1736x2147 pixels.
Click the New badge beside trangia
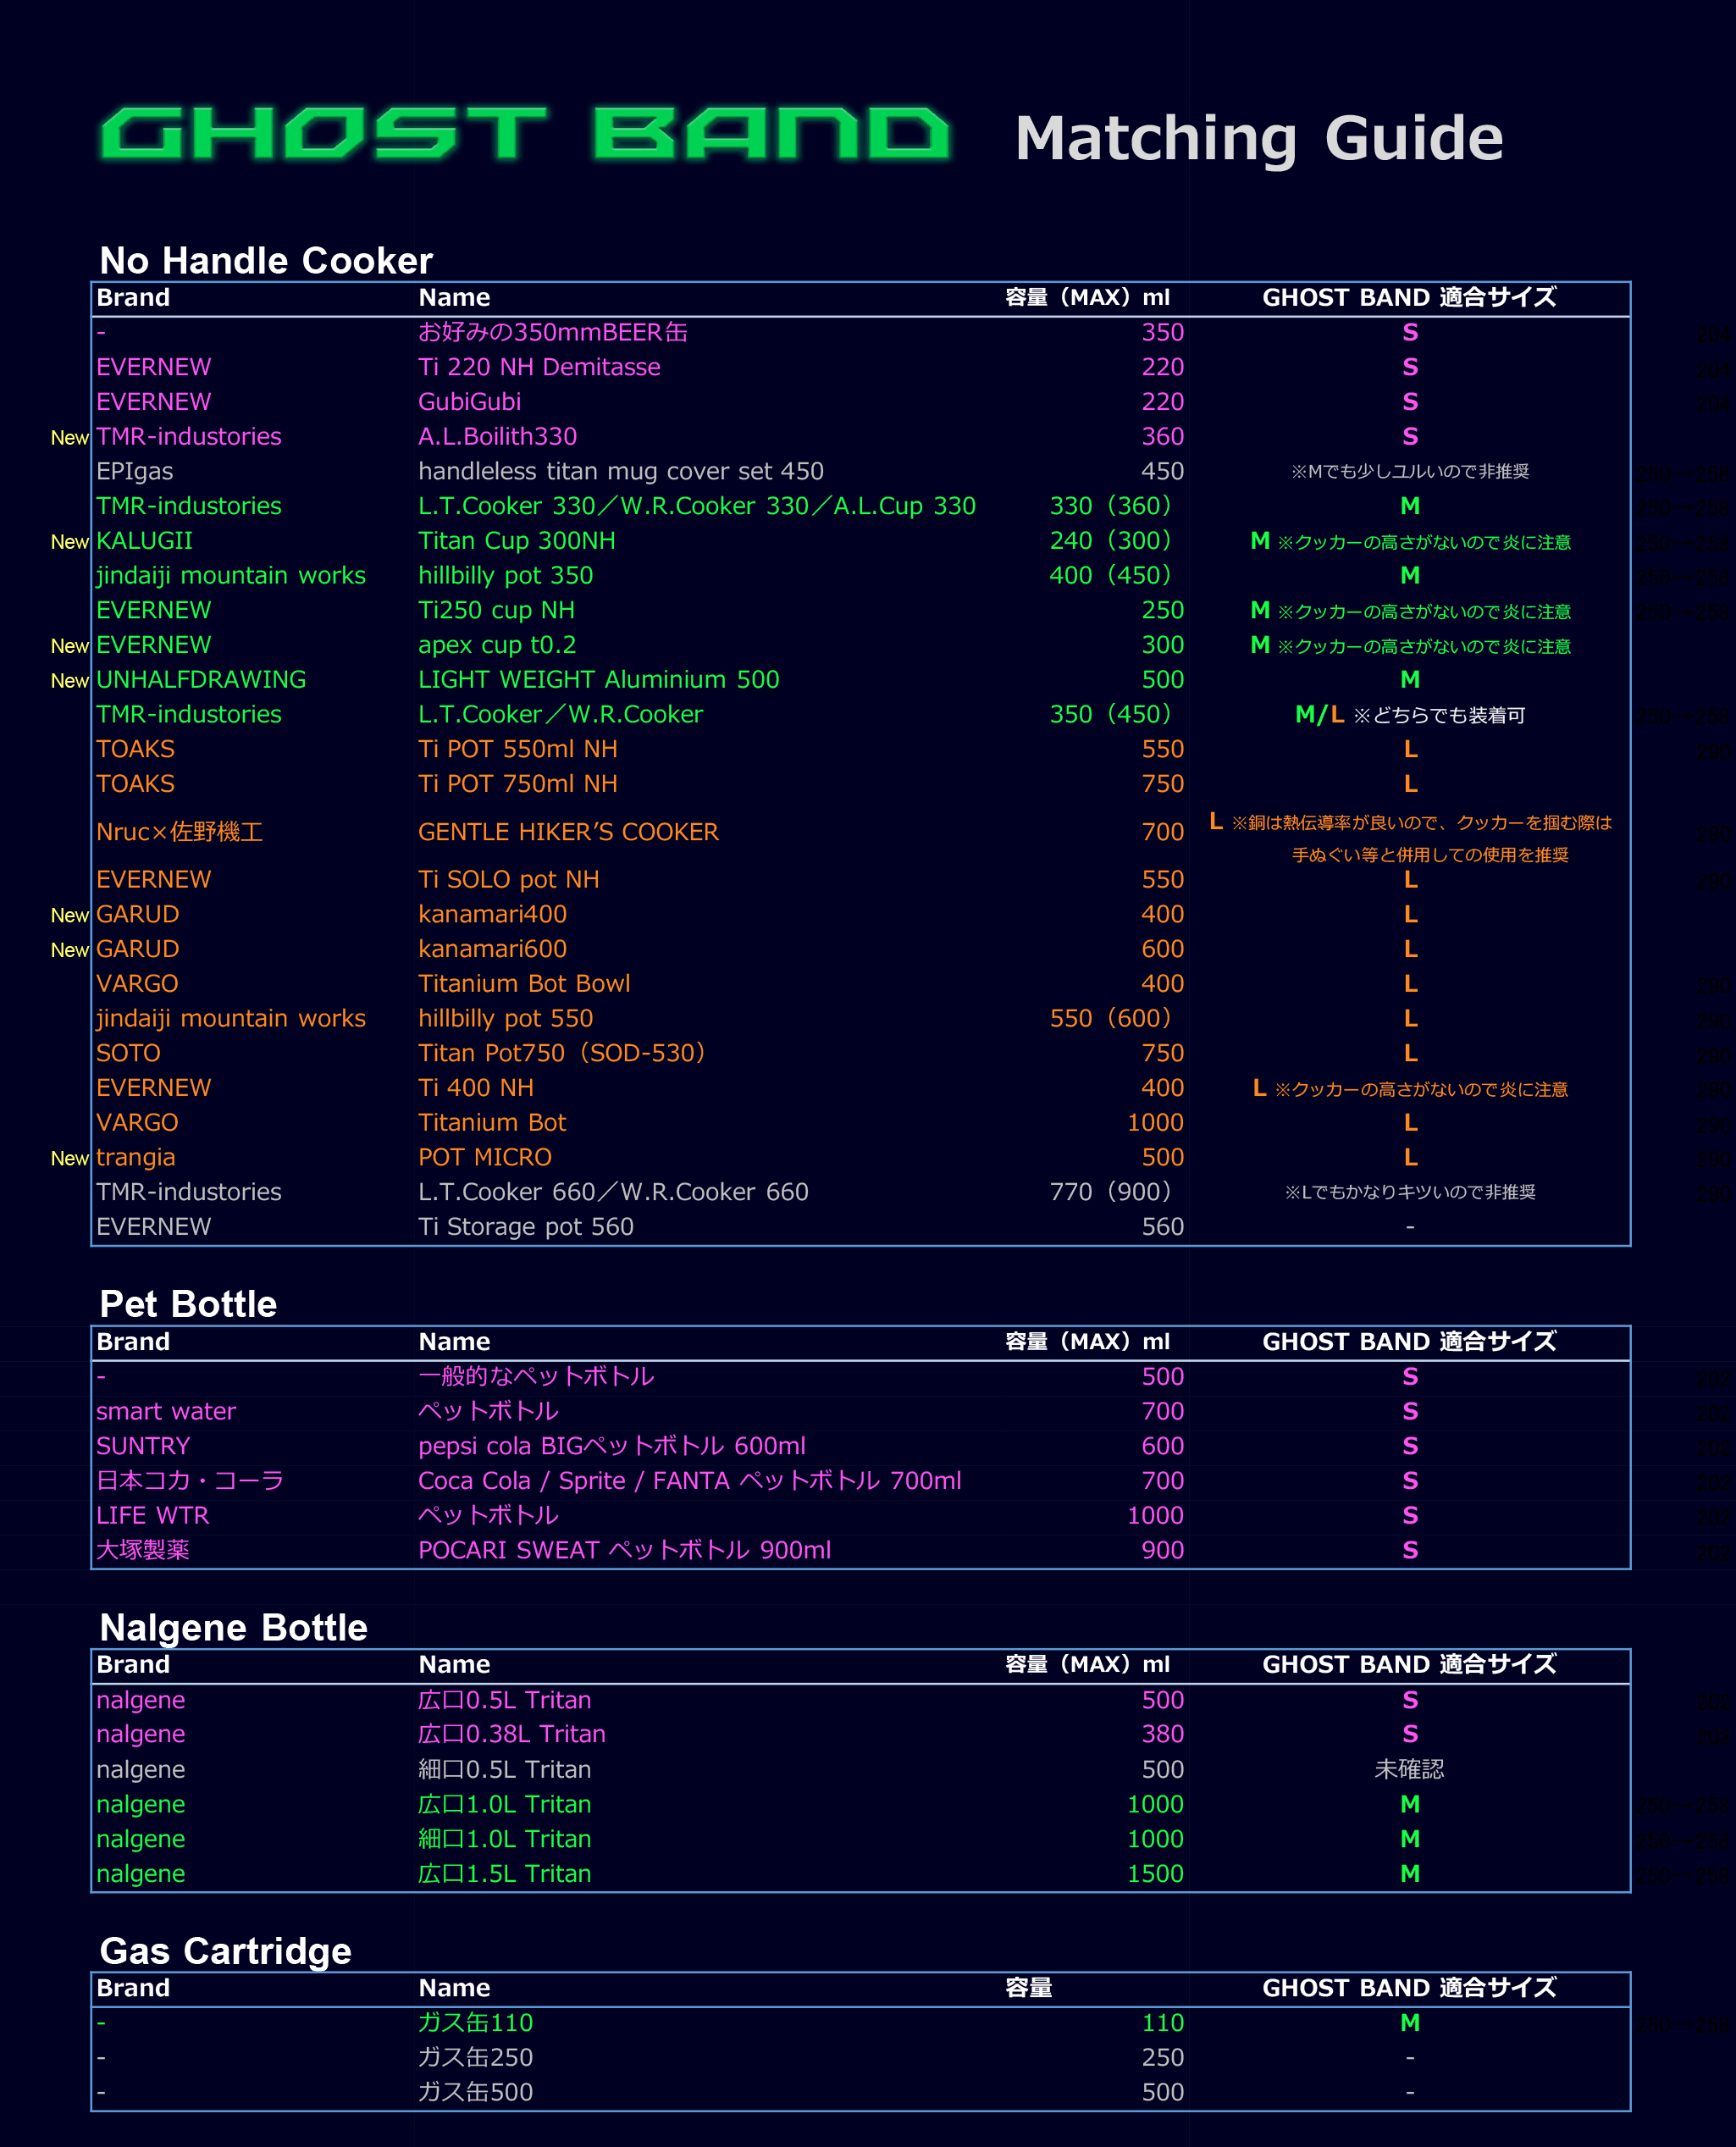[x=69, y=1159]
